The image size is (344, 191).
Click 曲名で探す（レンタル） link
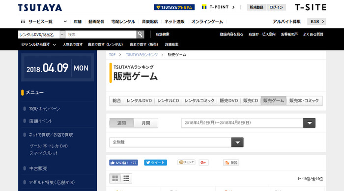(105, 45)
